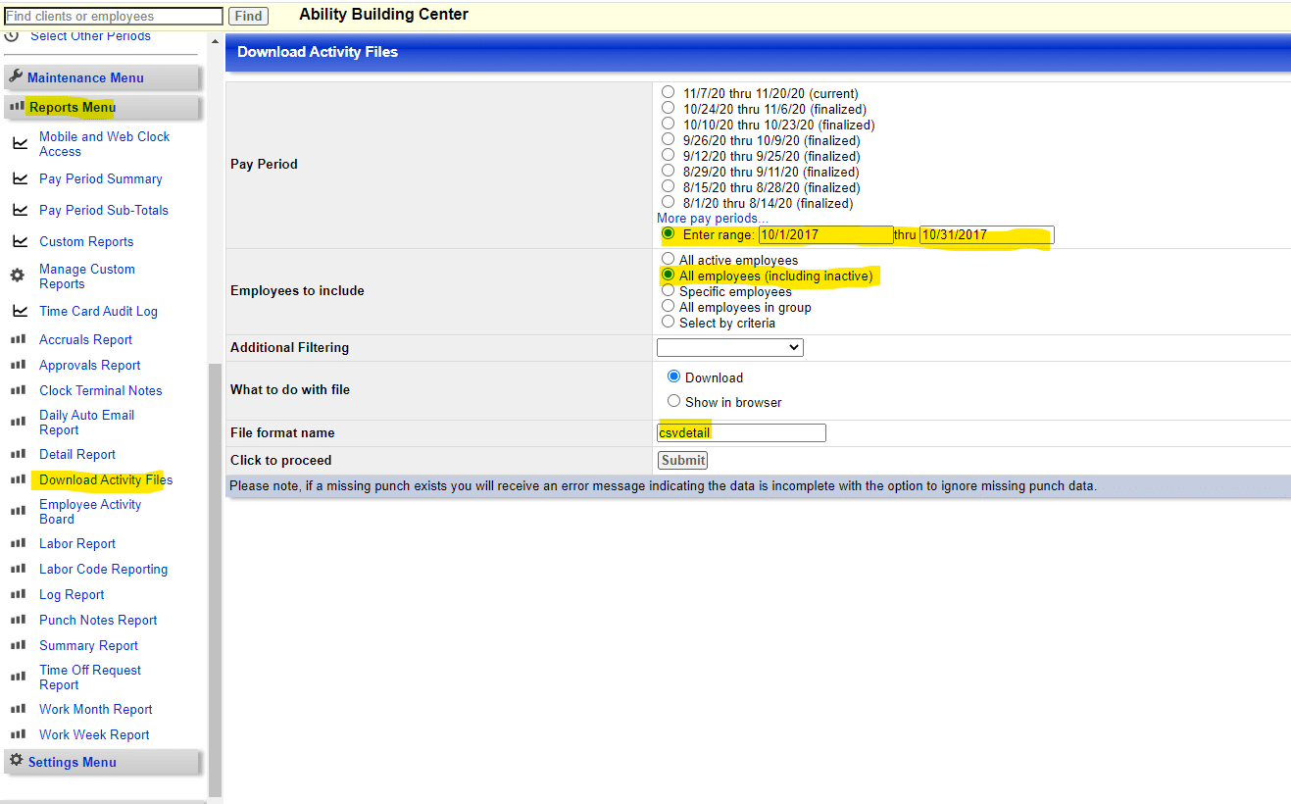Select the 10/24/20 thru 11/6/20 pay period
Image resolution: width=1291 pixels, height=804 pixels.
pyautogui.click(x=669, y=109)
